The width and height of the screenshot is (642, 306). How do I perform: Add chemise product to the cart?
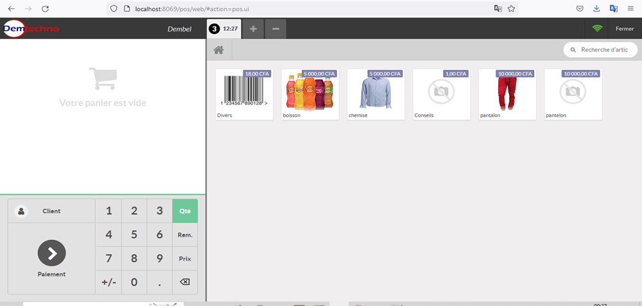tap(375, 94)
